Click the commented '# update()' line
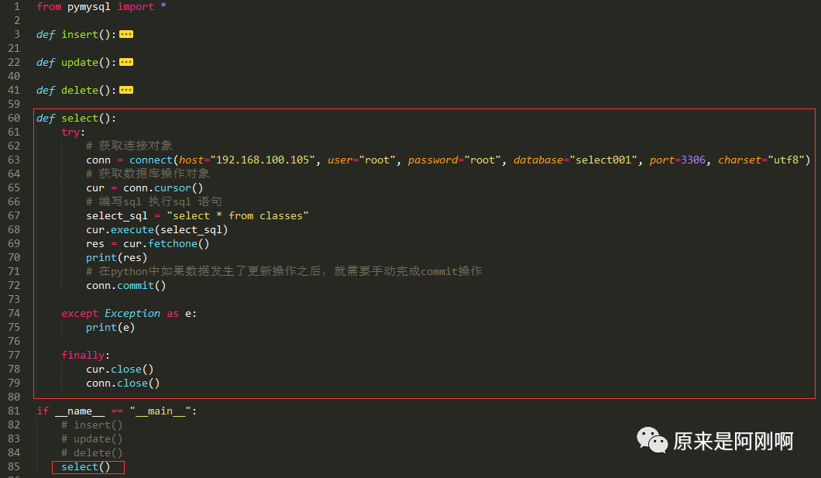 (91, 438)
